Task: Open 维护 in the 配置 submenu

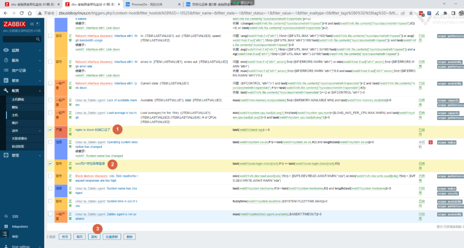Action: 15,123
